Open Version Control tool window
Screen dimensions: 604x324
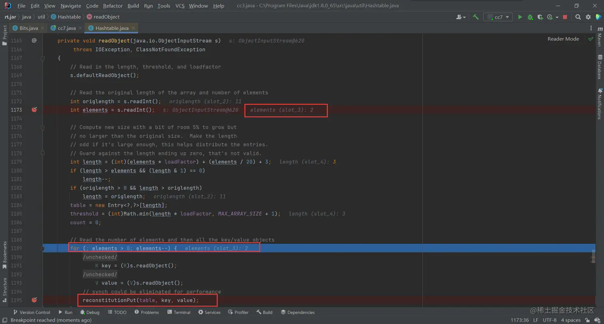pos(31,312)
